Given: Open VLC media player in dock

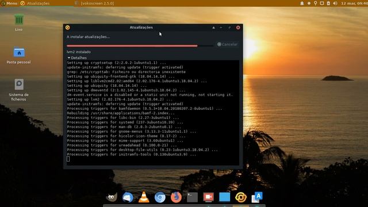Looking at the screenshot, I should click(144, 197).
